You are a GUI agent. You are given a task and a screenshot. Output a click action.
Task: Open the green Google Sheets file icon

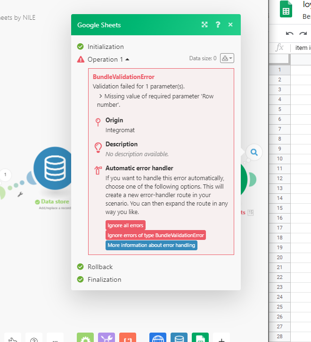tap(286, 9)
